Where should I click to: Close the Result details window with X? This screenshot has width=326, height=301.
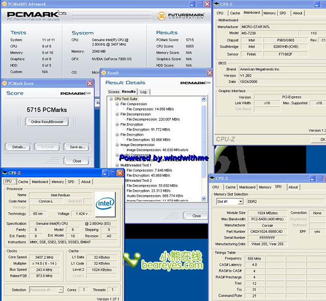(x=209, y=73)
